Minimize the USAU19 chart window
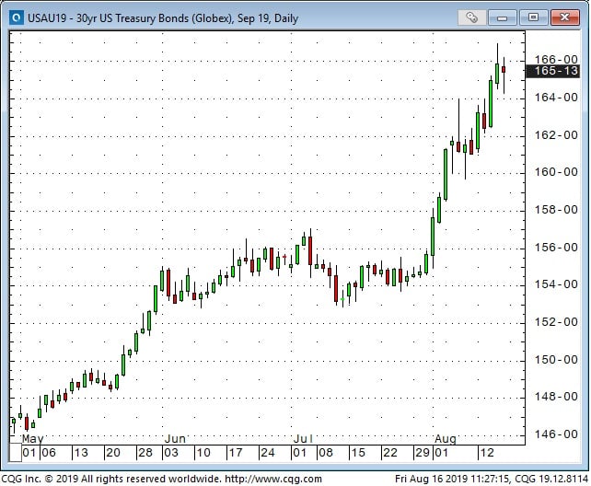The height and width of the screenshot is (486, 591). click(x=502, y=17)
